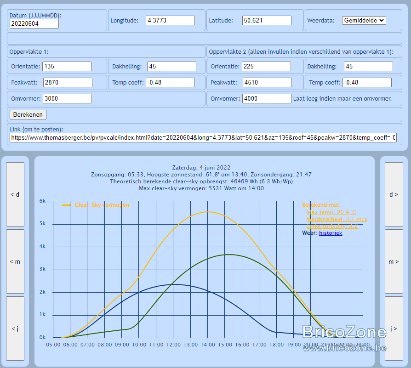Click the Linke turbidity 4.2 link
This screenshot has height=368, width=411.
coord(332,226)
